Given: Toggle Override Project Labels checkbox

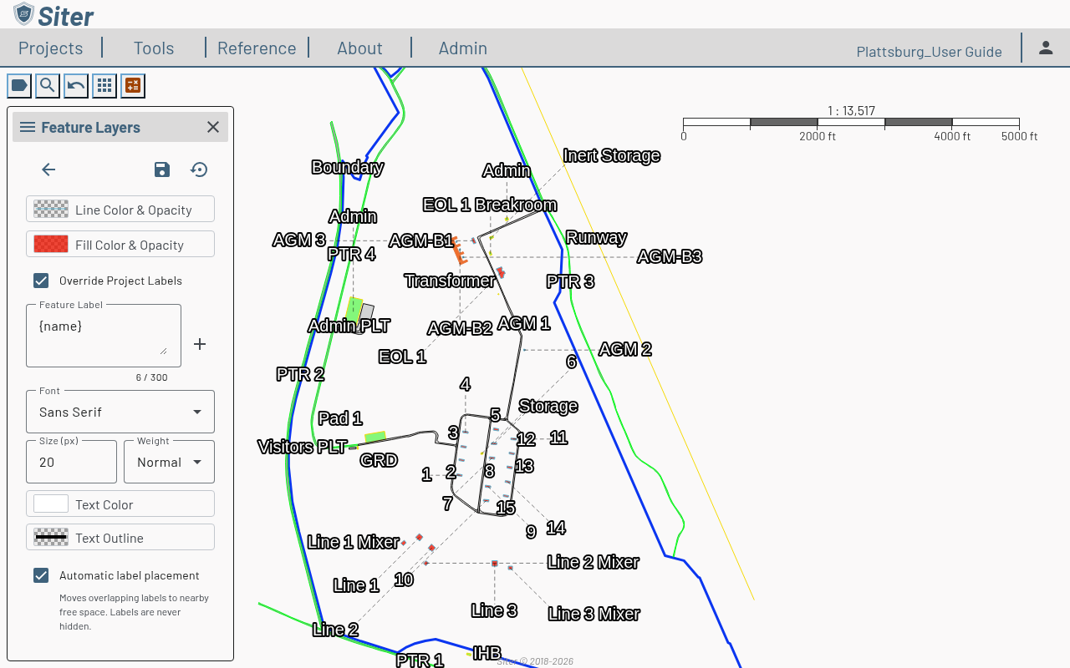Looking at the screenshot, I should pyautogui.click(x=41, y=281).
